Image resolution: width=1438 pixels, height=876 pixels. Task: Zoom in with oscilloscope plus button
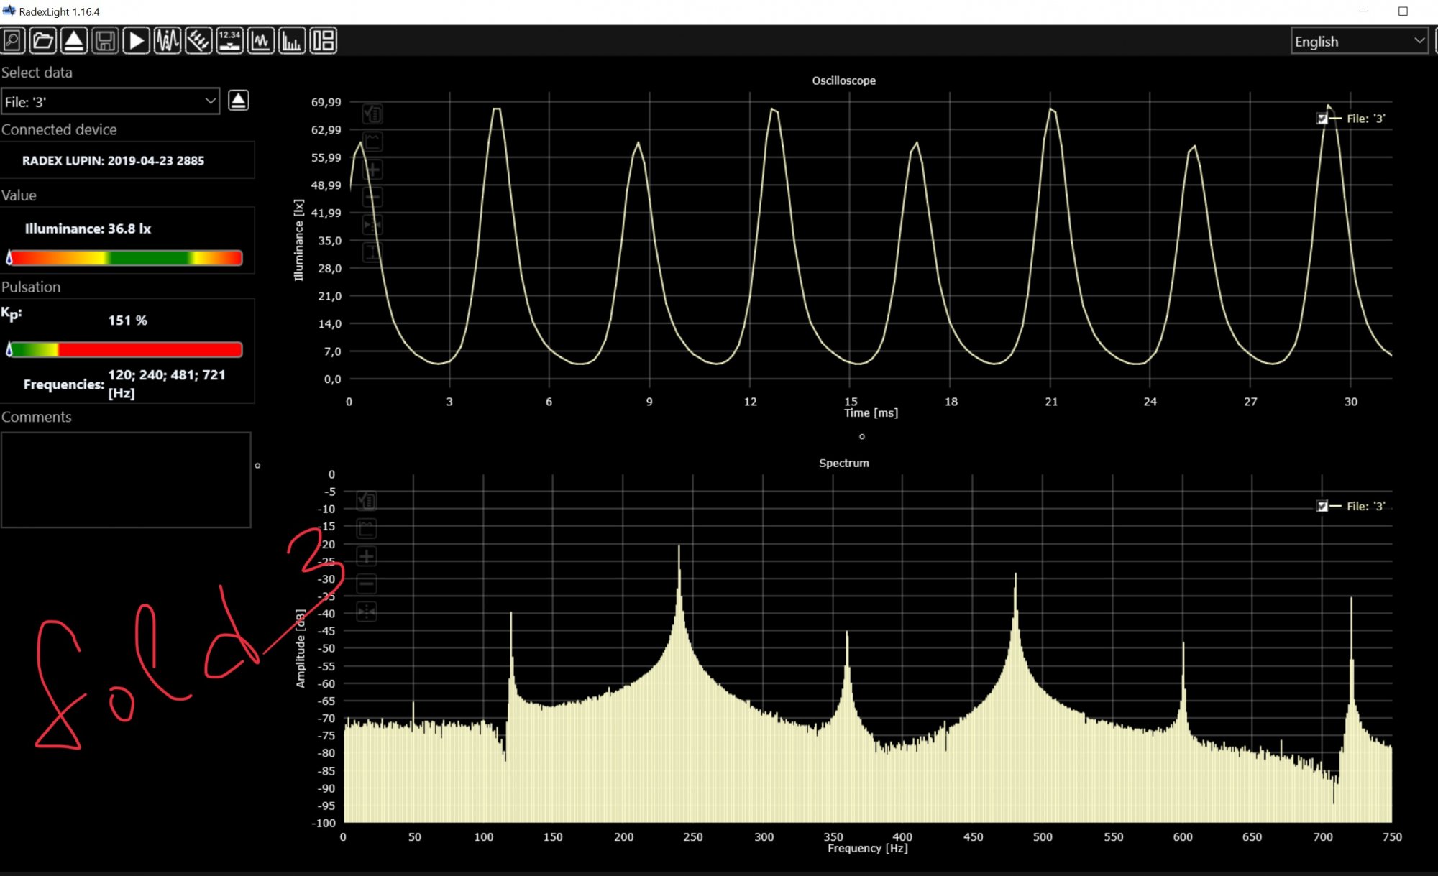pos(372,170)
